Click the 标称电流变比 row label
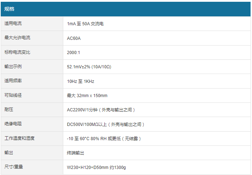 17,52
